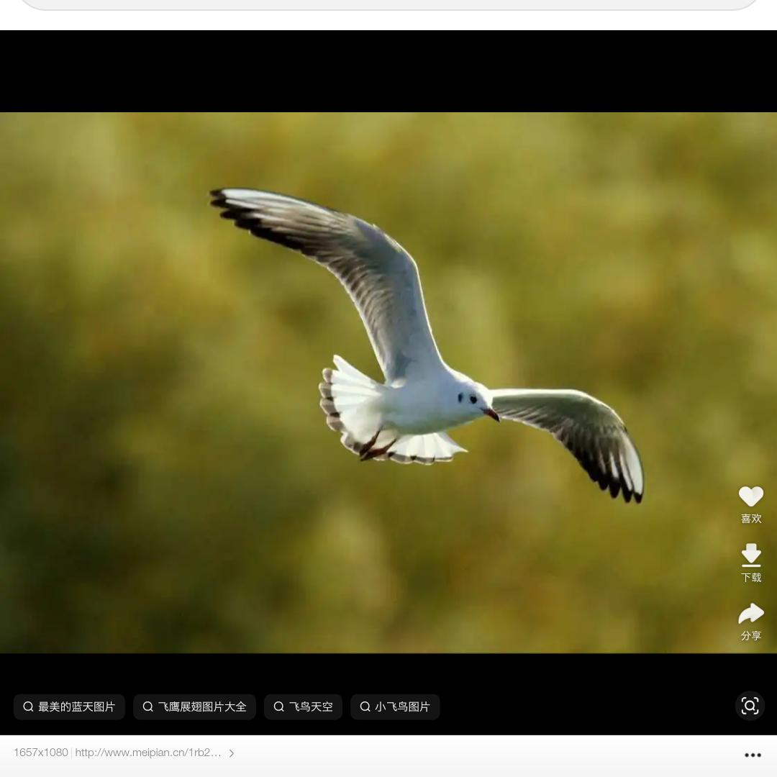Click the 下载 text label
This screenshot has height=777, width=777.
(750, 578)
